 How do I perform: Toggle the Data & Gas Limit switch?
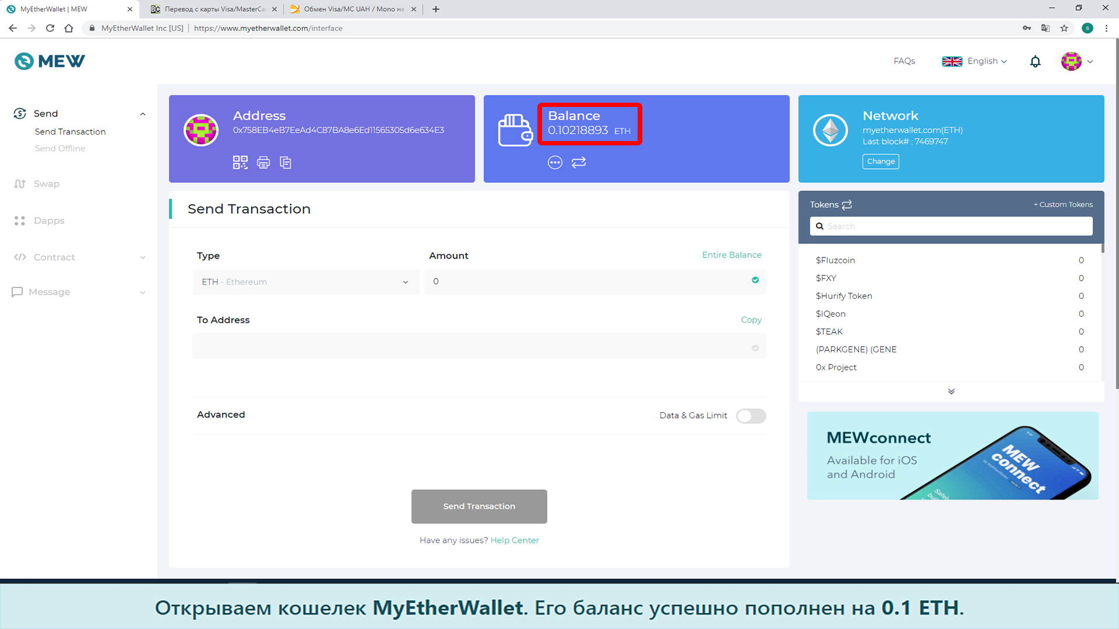(x=751, y=416)
